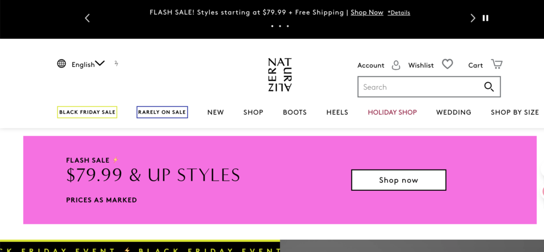
Task: Go to previous promo banner arrow
Action: (88, 18)
